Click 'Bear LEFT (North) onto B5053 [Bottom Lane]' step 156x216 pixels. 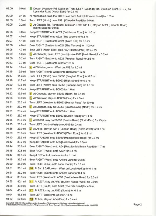click(62, 85)
